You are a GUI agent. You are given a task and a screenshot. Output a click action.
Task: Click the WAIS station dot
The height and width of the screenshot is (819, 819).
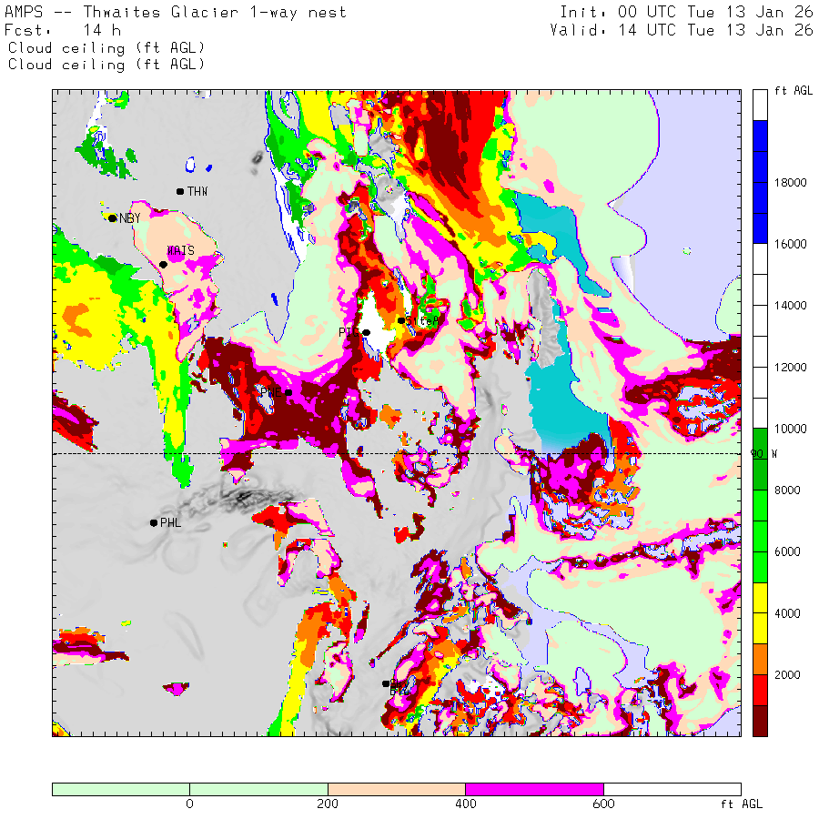[164, 264]
